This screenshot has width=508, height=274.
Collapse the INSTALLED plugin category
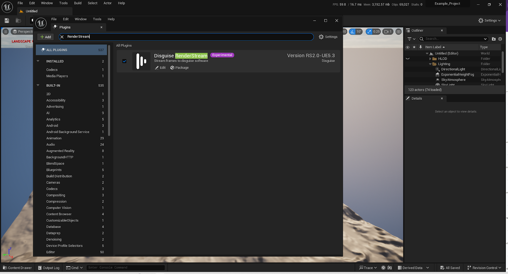pyautogui.click(x=38, y=61)
